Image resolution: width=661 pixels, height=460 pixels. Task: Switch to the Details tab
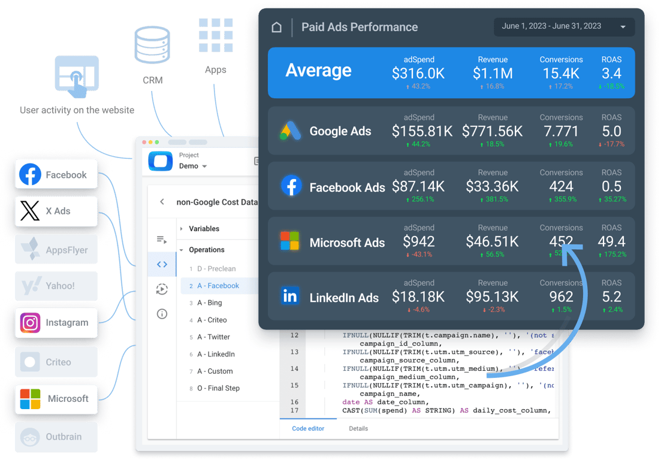pos(358,428)
